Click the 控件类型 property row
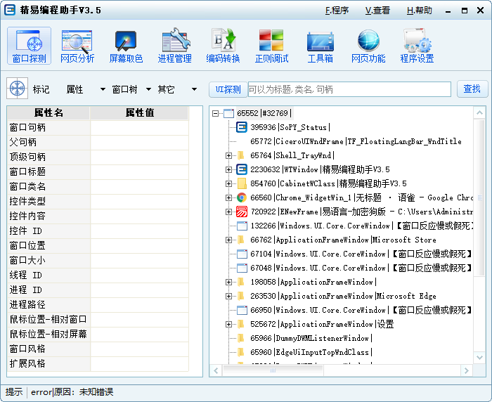Viewport: 492px width, 402px height. point(98,201)
